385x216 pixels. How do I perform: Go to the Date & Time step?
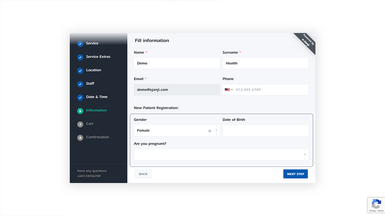(97, 97)
